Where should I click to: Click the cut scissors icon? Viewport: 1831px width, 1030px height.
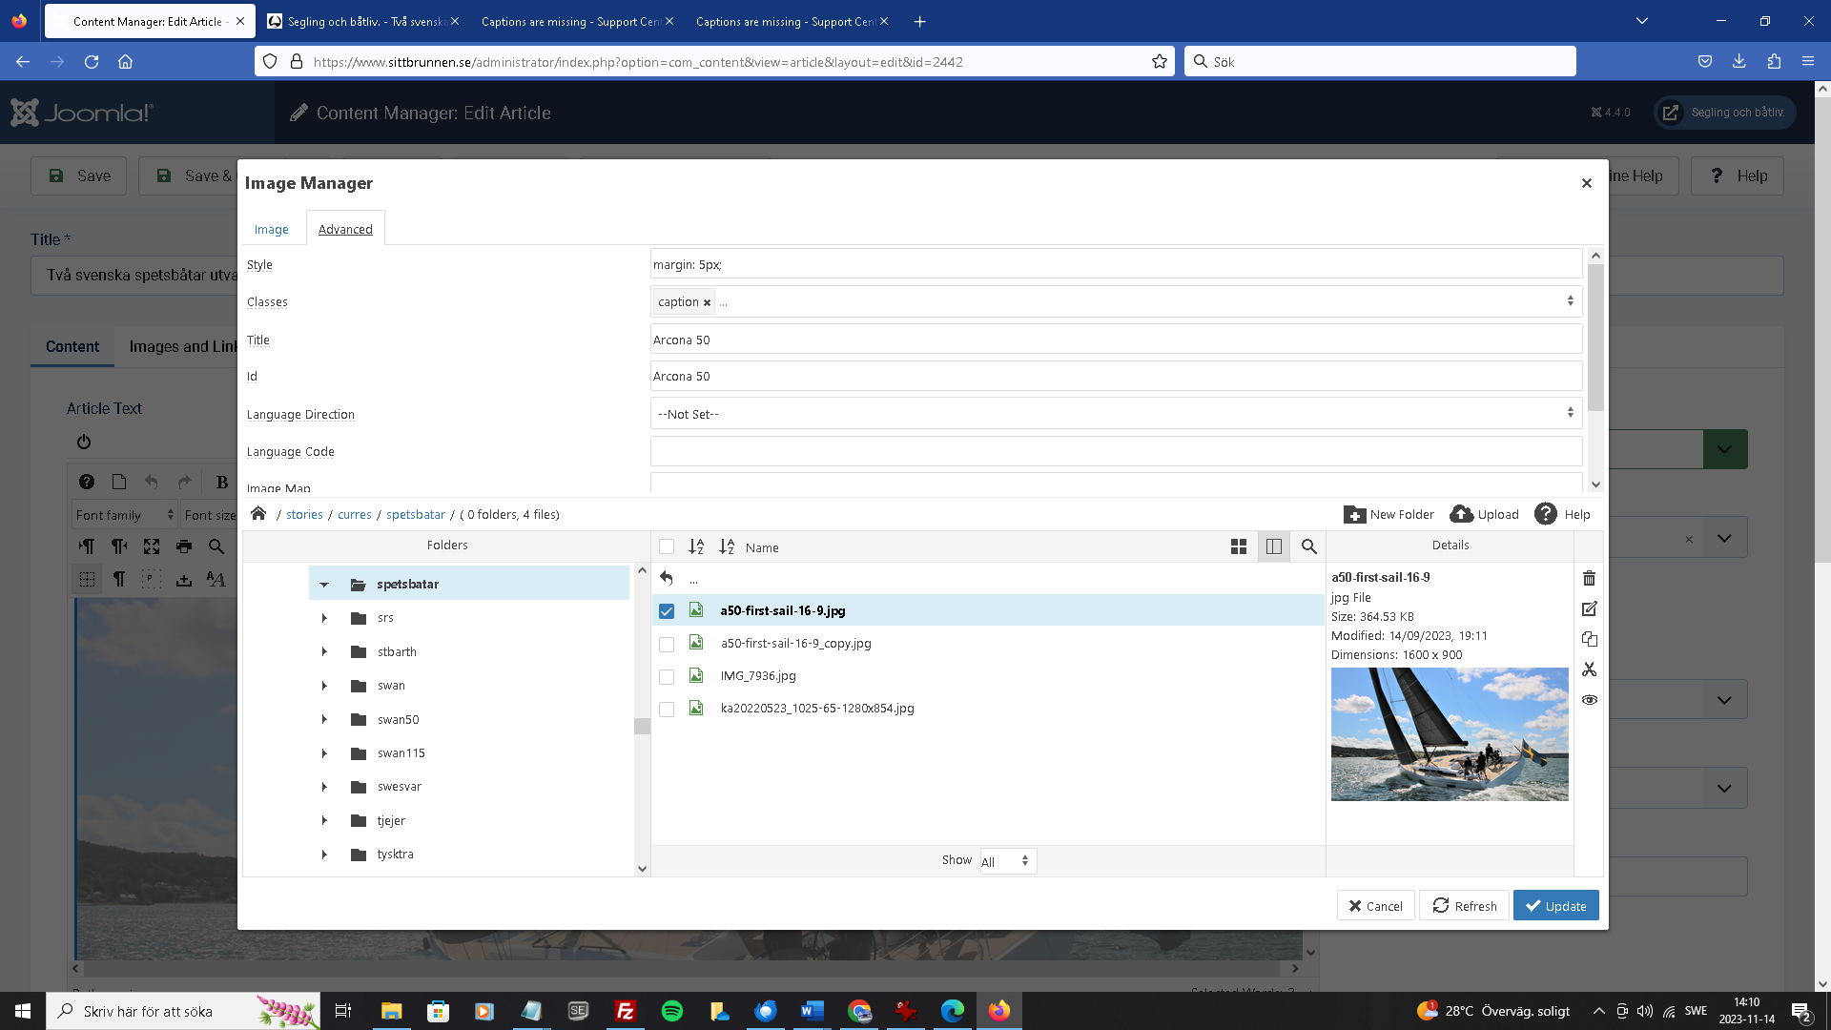(x=1589, y=669)
